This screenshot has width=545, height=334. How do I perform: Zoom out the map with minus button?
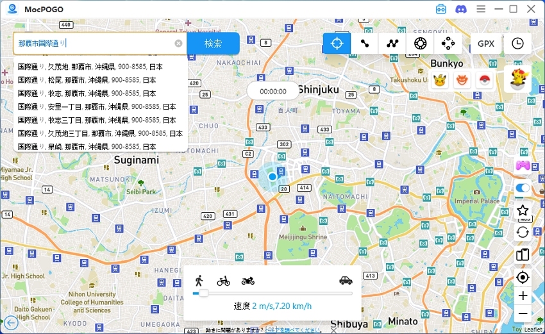[x=523, y=313]
